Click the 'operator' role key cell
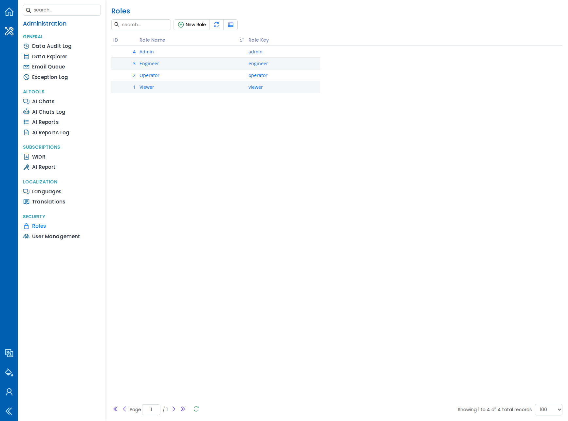Screen dimensions: 568x421 [x=258, y=75]
